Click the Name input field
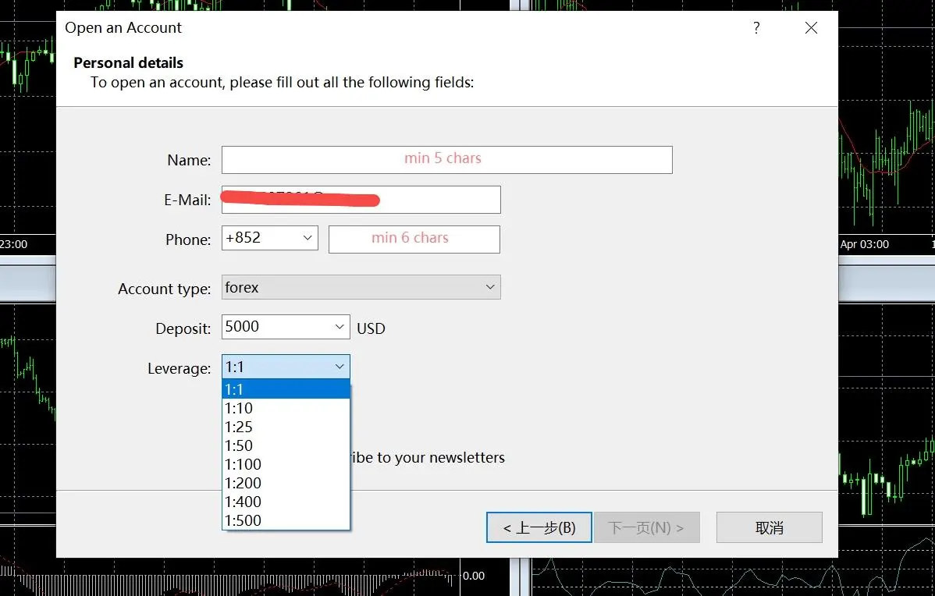This screenshot has width=935, height=596. coord(446,160)
